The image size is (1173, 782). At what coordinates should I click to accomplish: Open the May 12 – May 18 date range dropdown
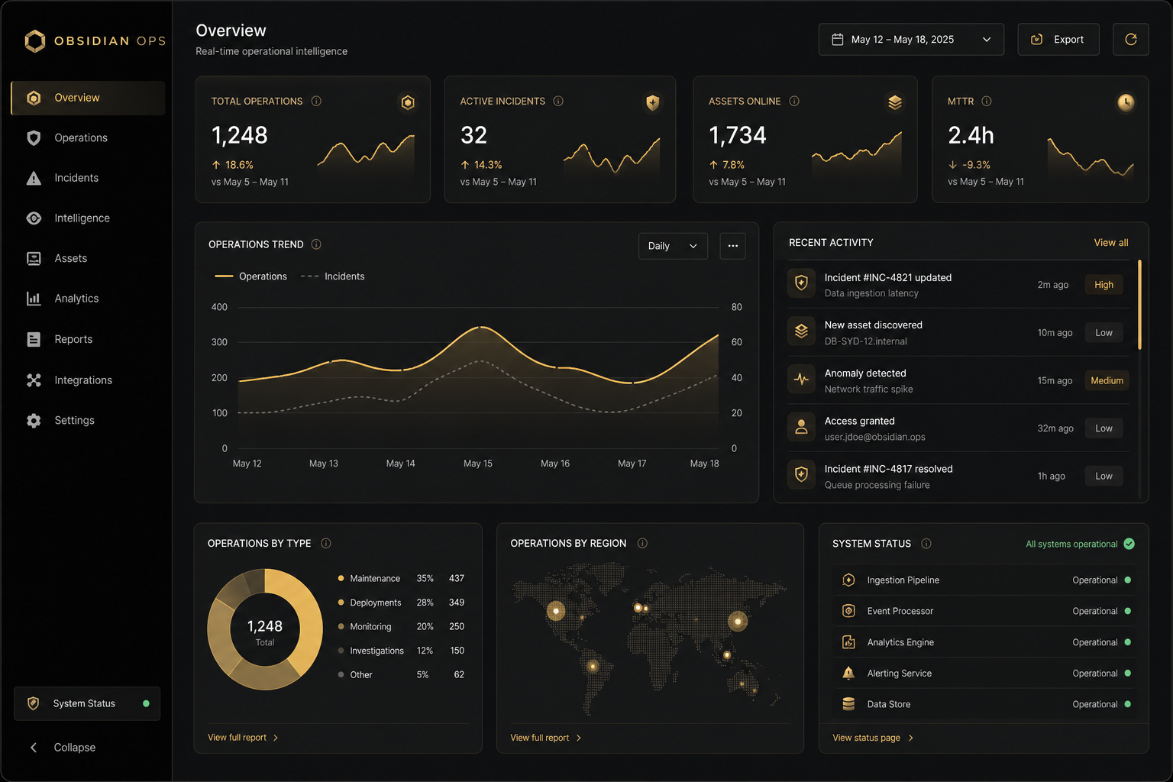click(x=911, y=40)
